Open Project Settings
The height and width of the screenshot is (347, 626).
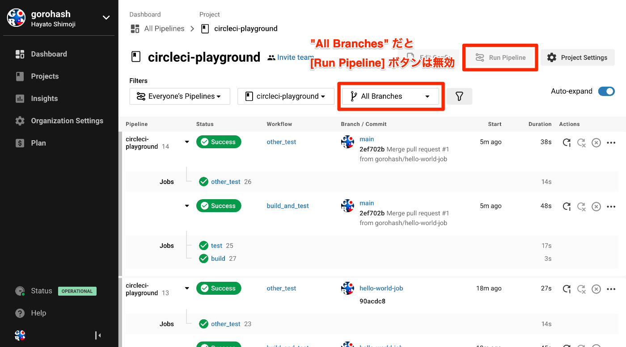tap(578, 58)
